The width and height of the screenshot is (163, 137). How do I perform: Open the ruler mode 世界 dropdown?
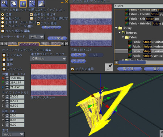click(x=37, y=37)
